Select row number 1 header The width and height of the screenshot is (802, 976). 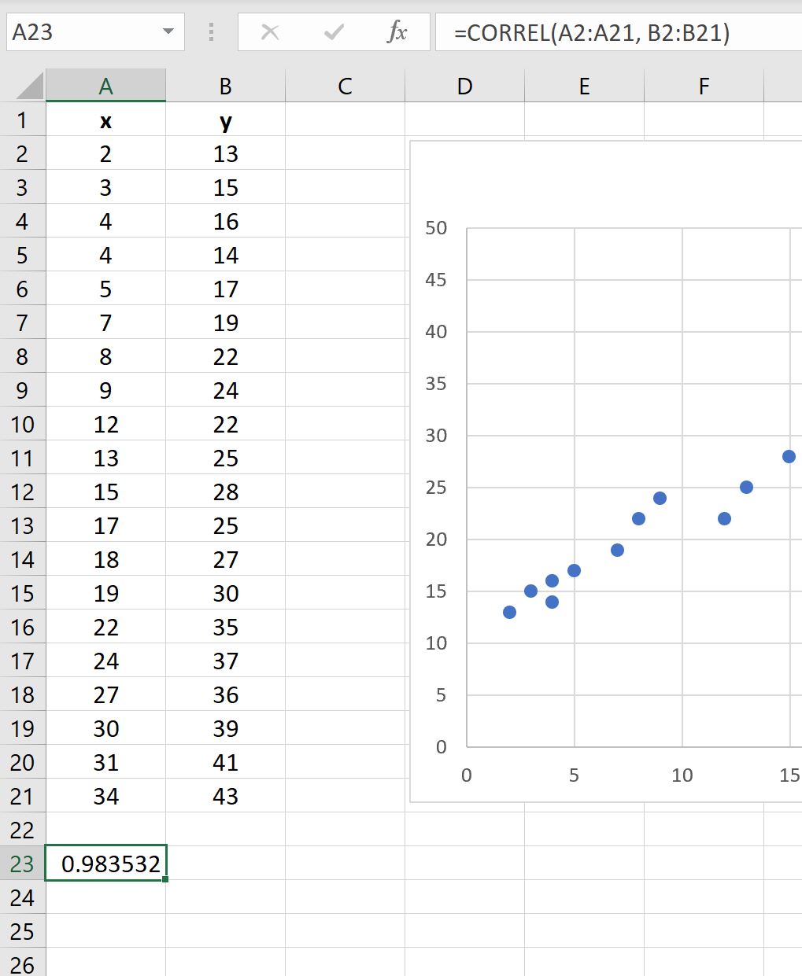pyautogui.click(x=24, y=120)
